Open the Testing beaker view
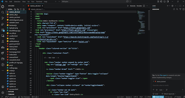The height and width of the screenshot is (98, 185). coord(3,41)
